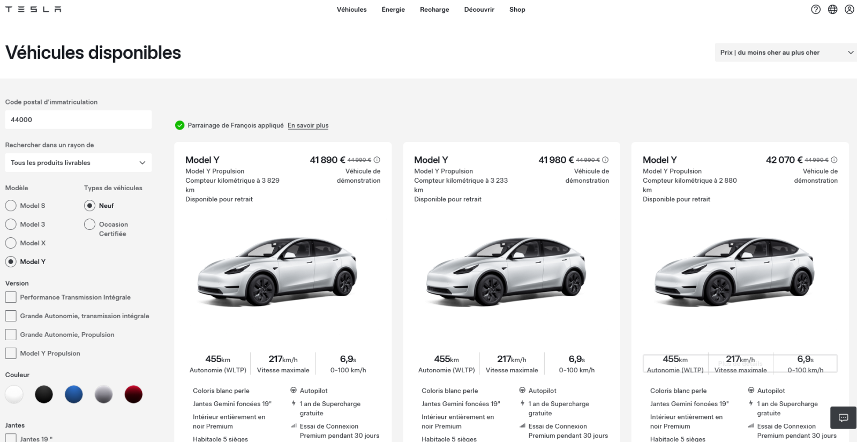Viewport: 857px width, 442px height.
Task: Click Autopilot steering wheel icon in 41 890 € card
Action: click(294, 391)
